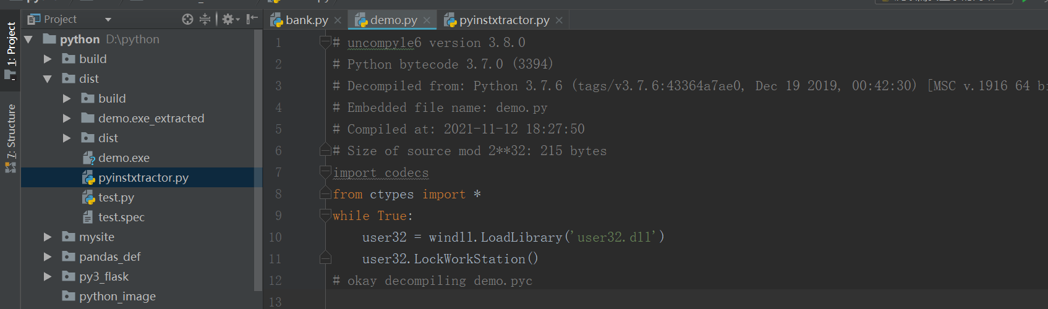
Task: Close the demo.py editor tab
Action: 427,20
